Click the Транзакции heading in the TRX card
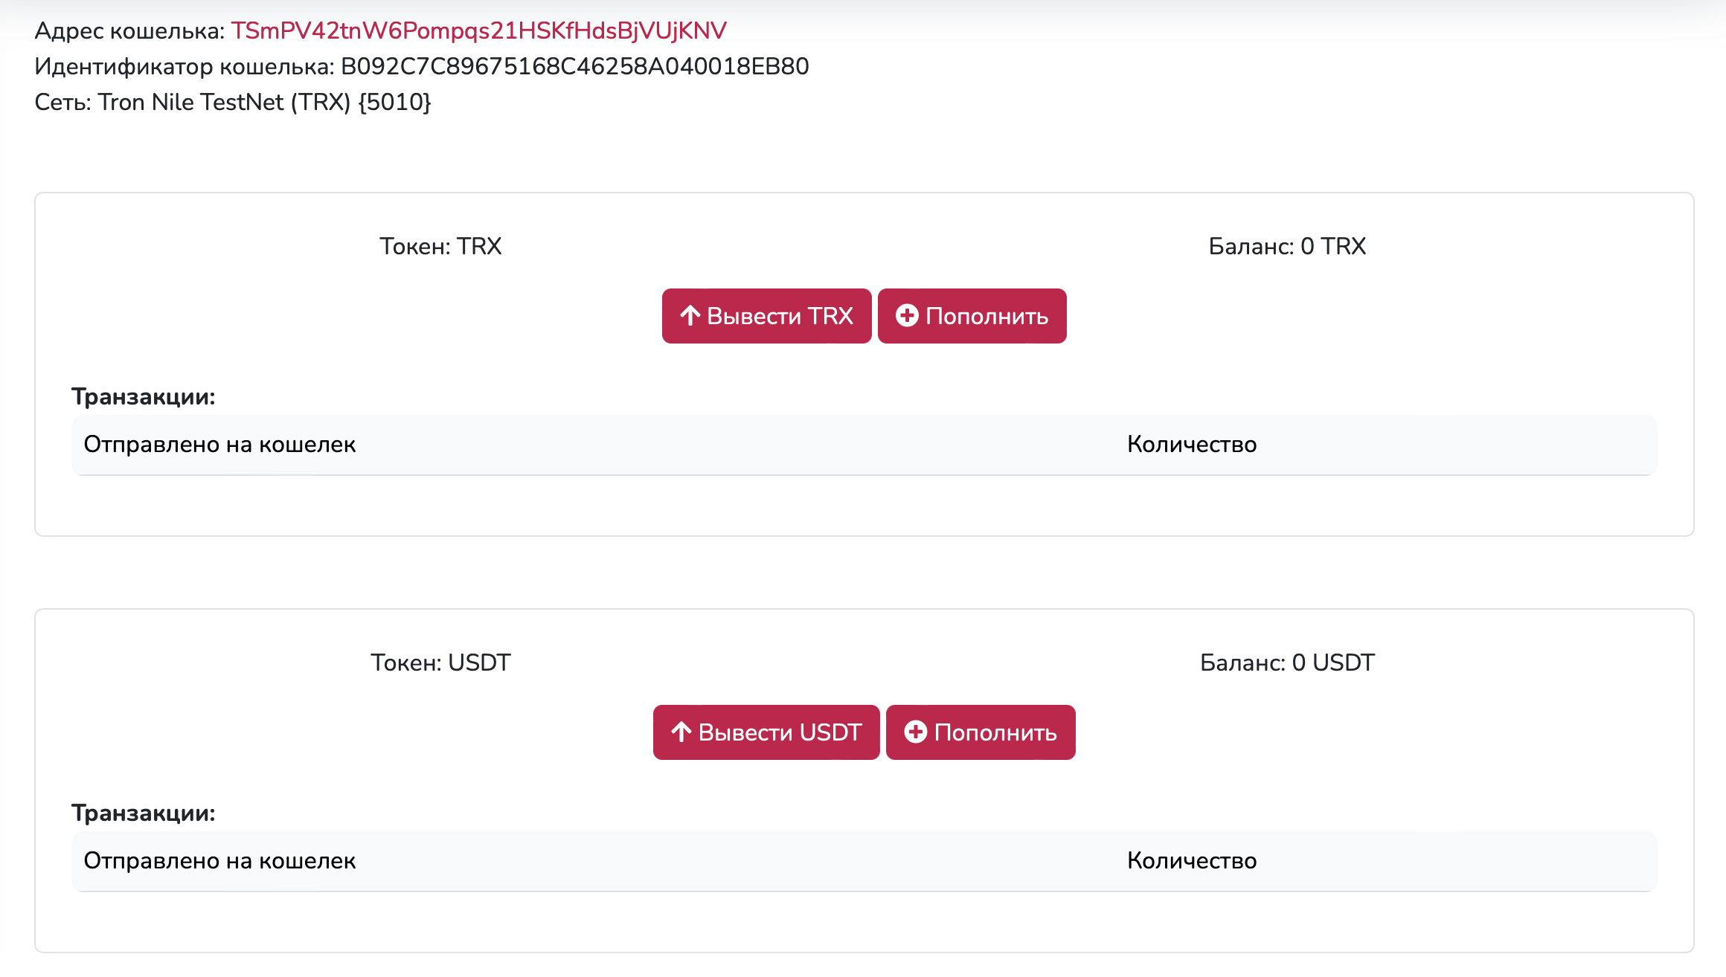The width and height of the screenshot is (1726, 977). pos(144,397)
